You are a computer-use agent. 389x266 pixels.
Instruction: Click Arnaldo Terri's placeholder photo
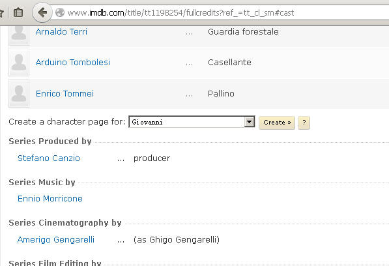click(x=19, y=35)
